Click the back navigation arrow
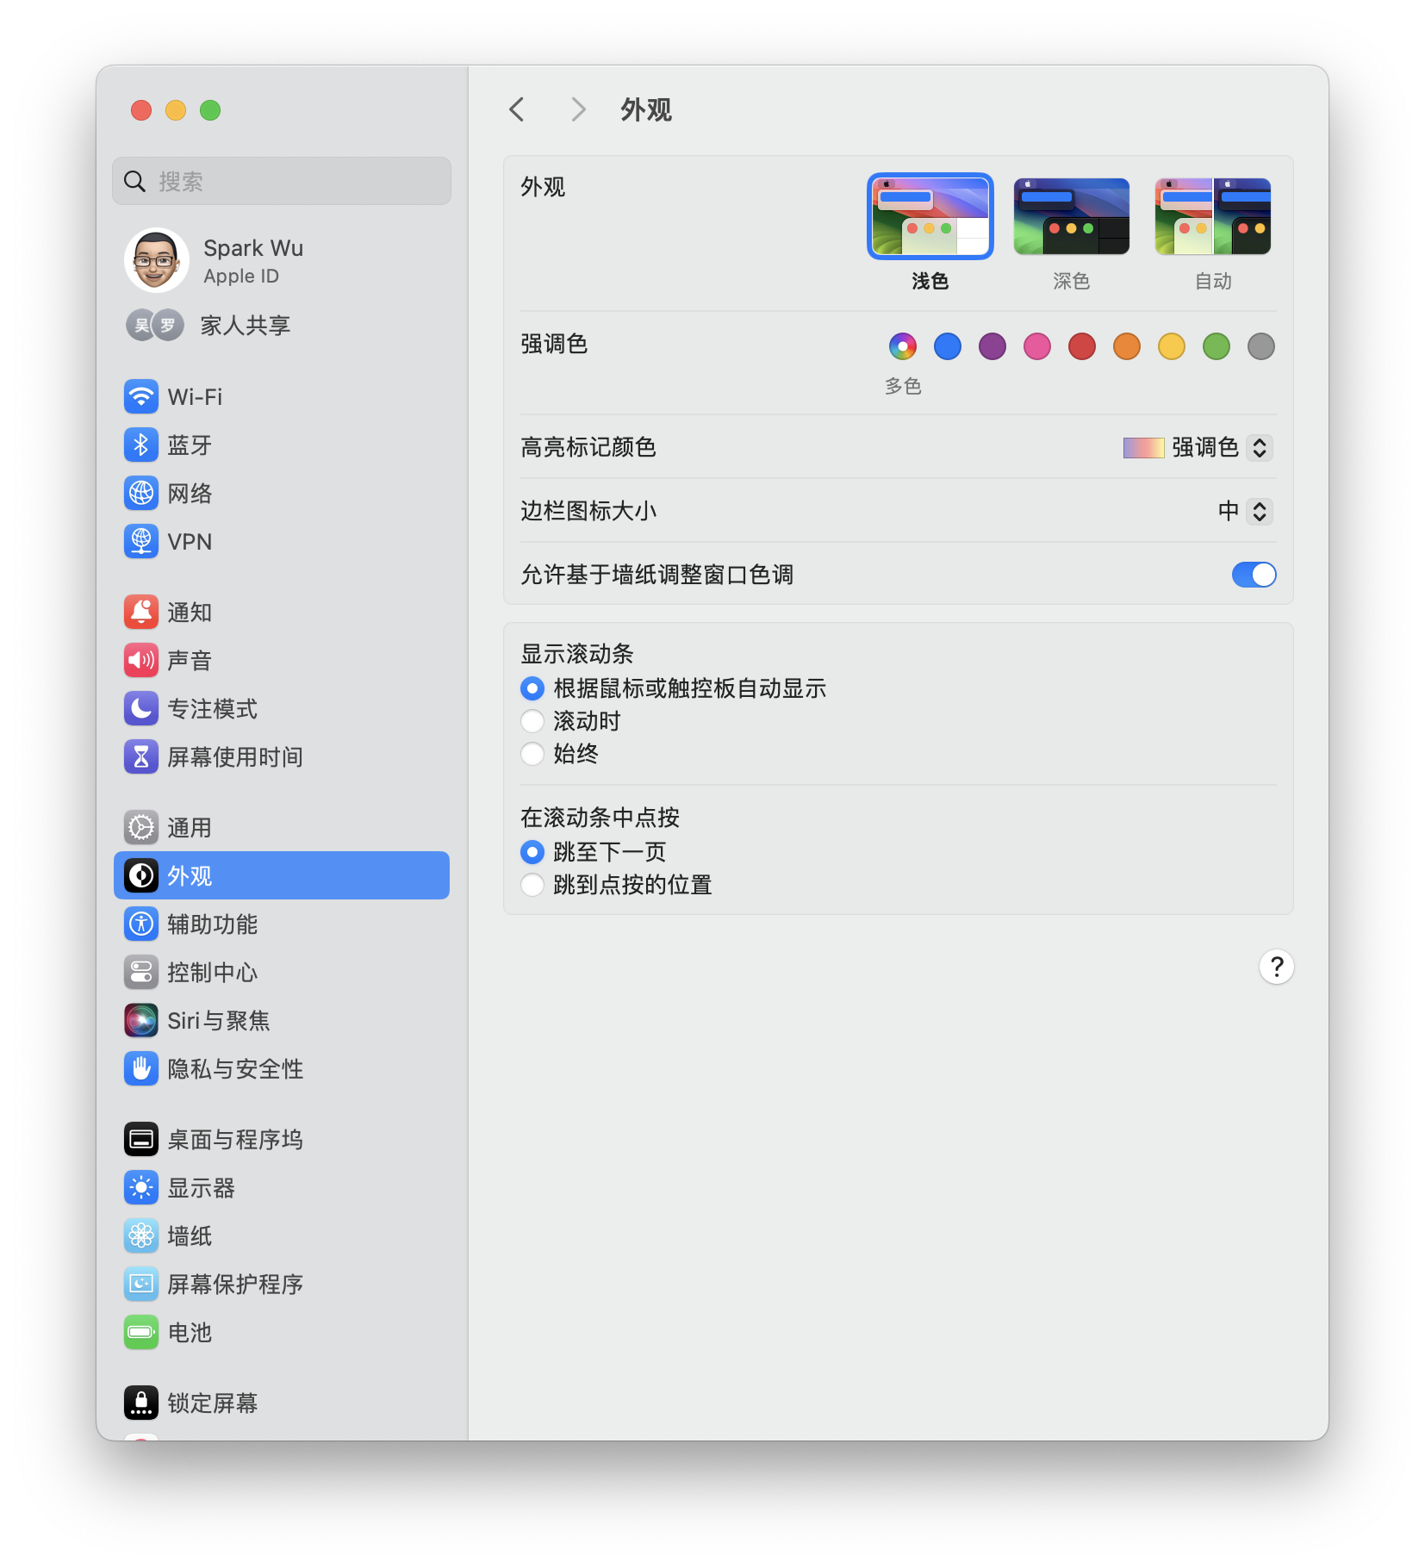This screenshot has width=1425, height=1568. coord(517,109)
